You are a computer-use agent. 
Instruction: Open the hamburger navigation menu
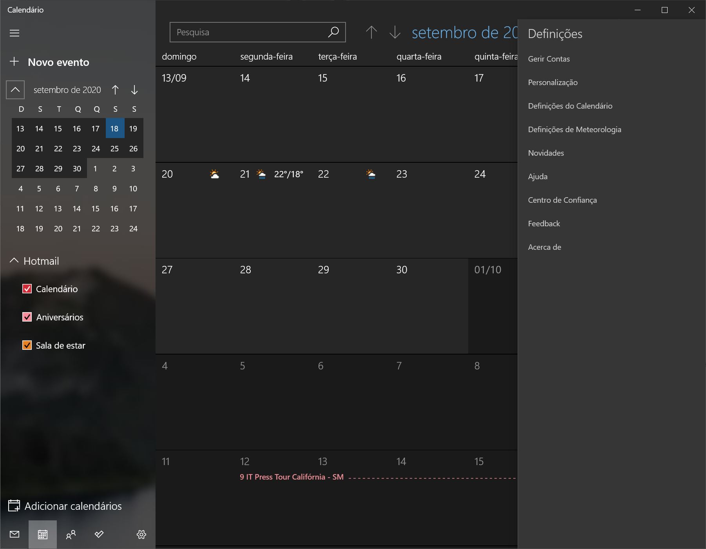[14, 33]
